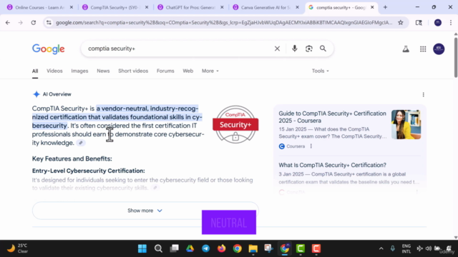Go back to previous page

[x=8, y=22]
